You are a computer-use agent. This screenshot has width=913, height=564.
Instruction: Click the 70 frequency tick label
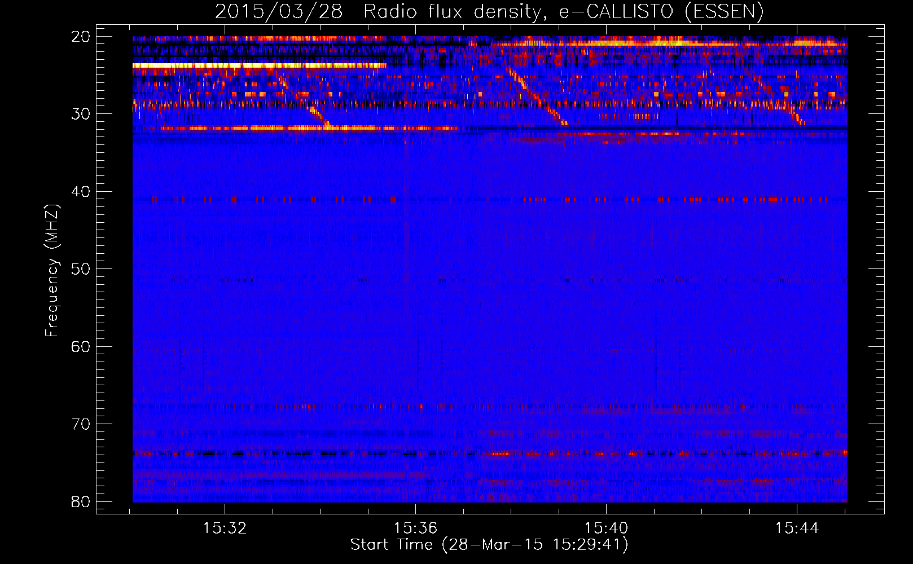click(81, 424)
